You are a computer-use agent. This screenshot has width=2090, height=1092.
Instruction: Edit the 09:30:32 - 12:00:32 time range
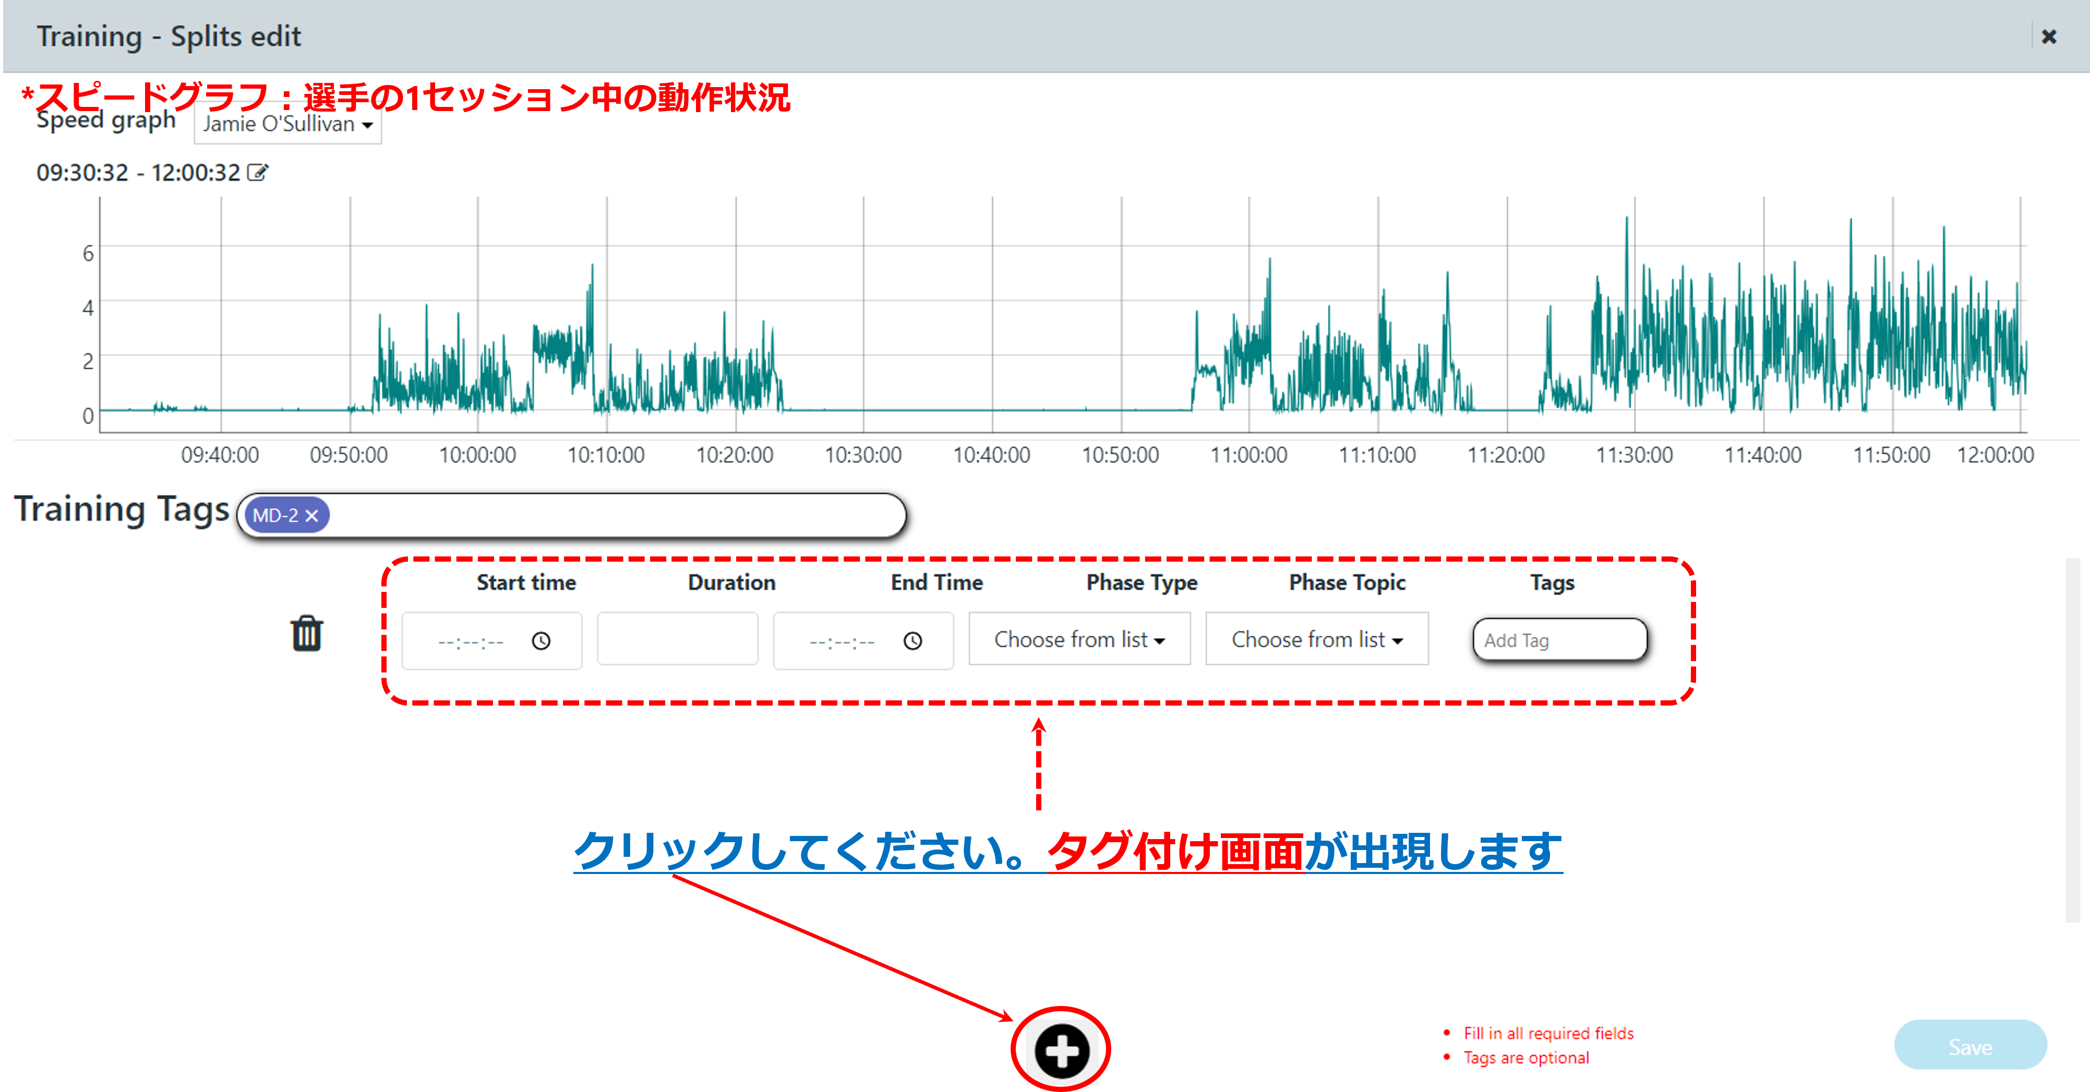point(257,172)
